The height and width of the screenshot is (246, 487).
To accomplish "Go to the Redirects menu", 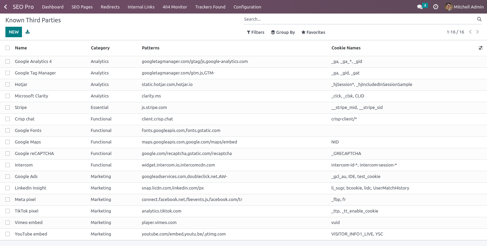I will click(110, 7).
